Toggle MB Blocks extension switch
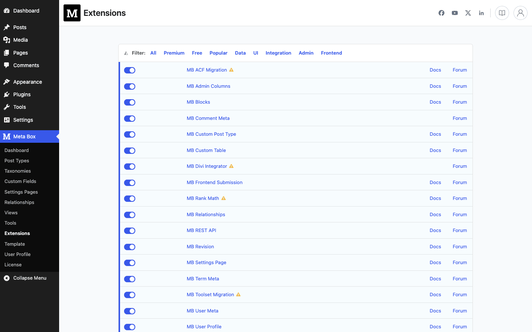This screenshot has width=532, height=332. point(130,102)
